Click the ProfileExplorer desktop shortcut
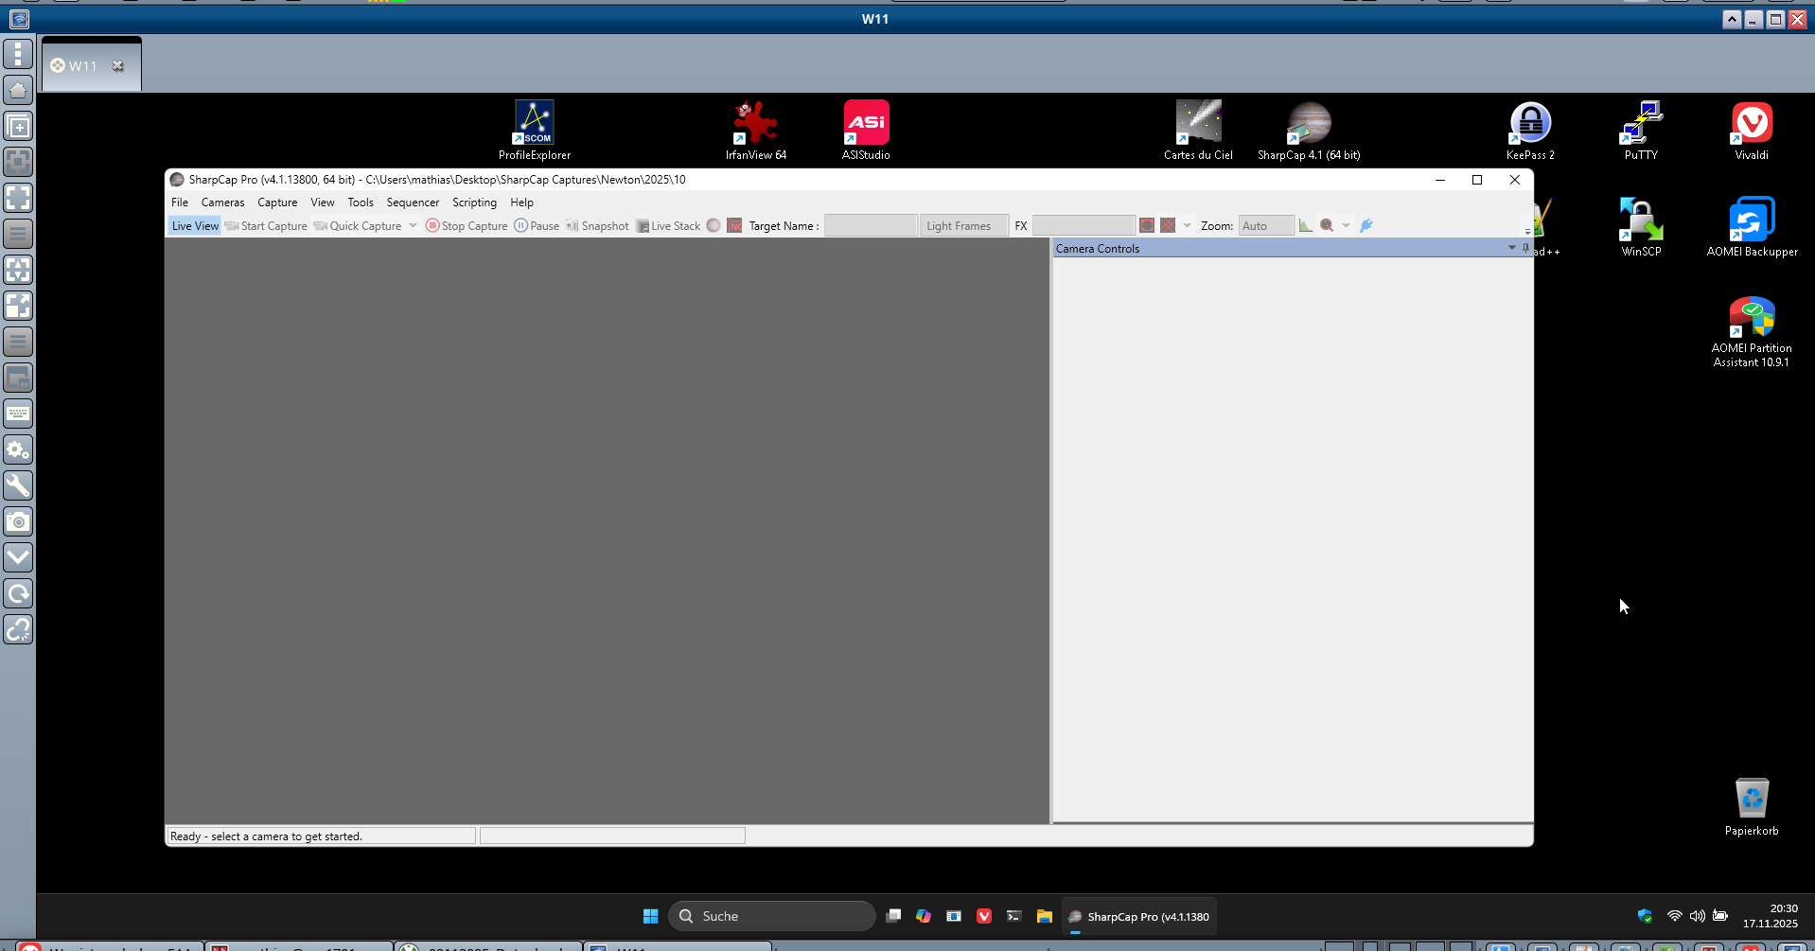The image size is (1815, 951). 535,131
